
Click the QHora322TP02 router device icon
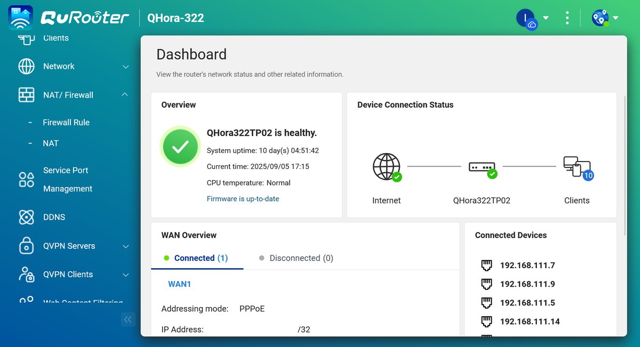(482, 167)
